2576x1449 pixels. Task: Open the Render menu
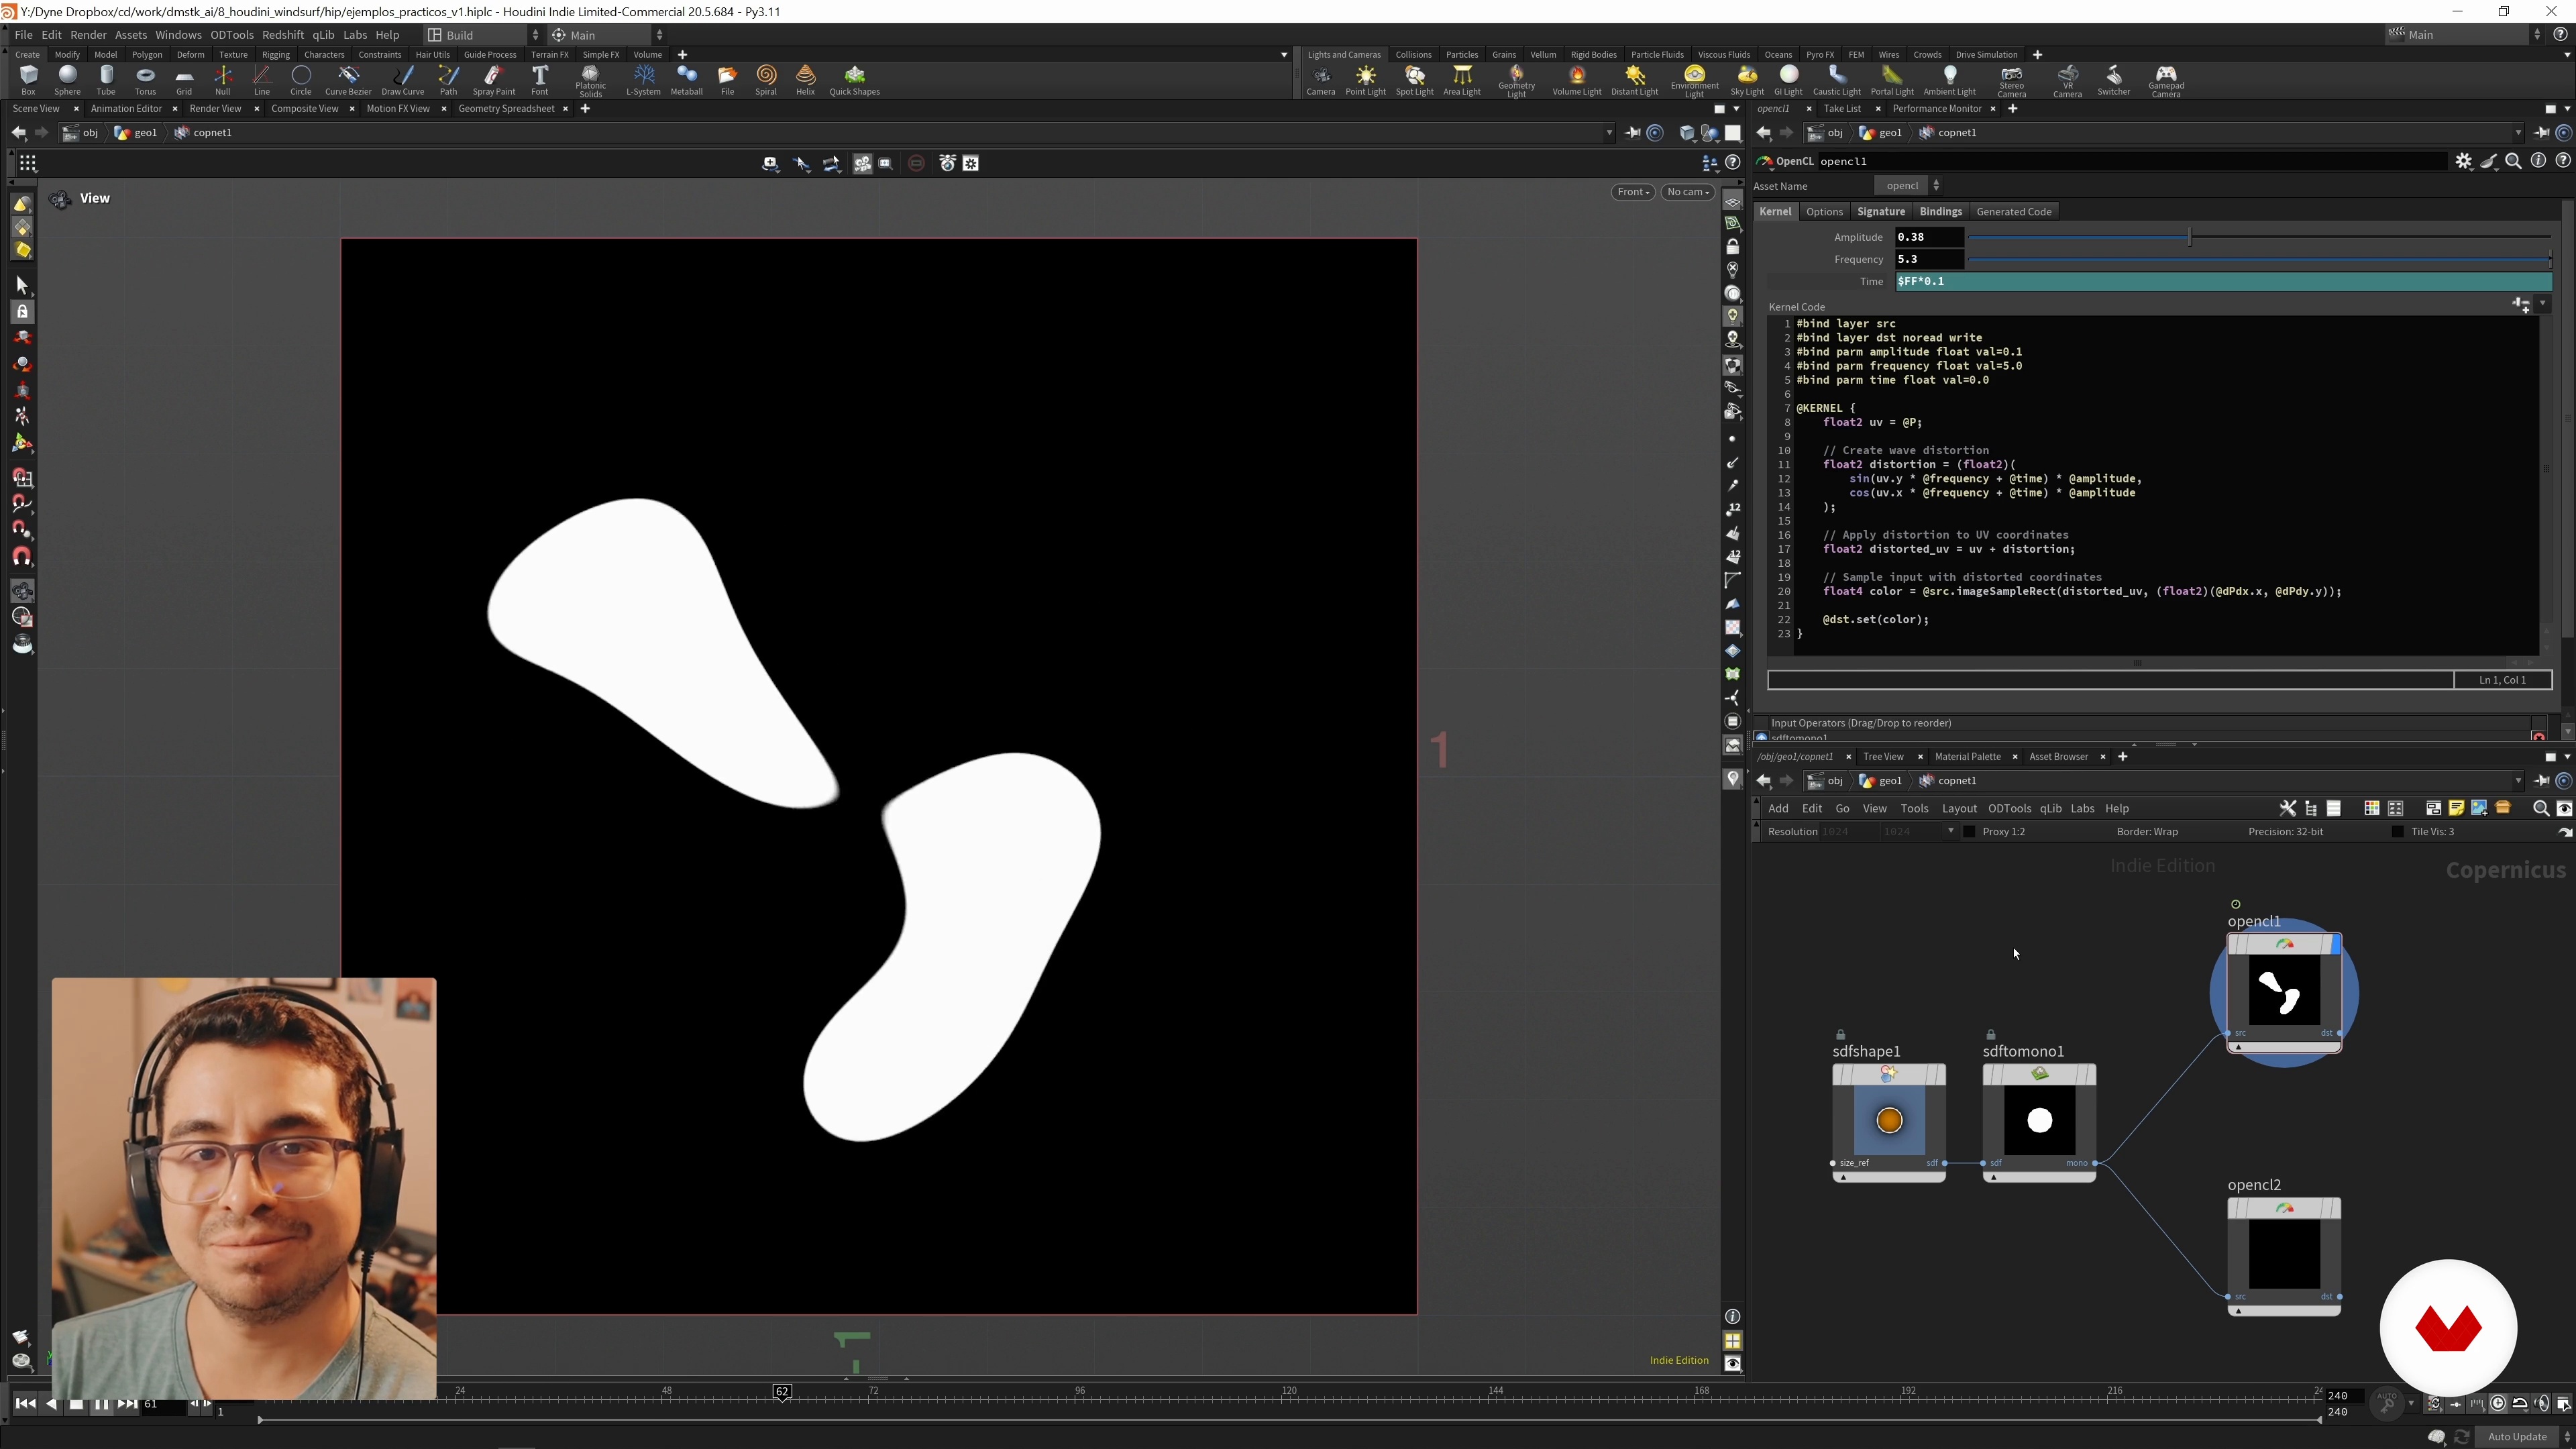click(88, 35)
